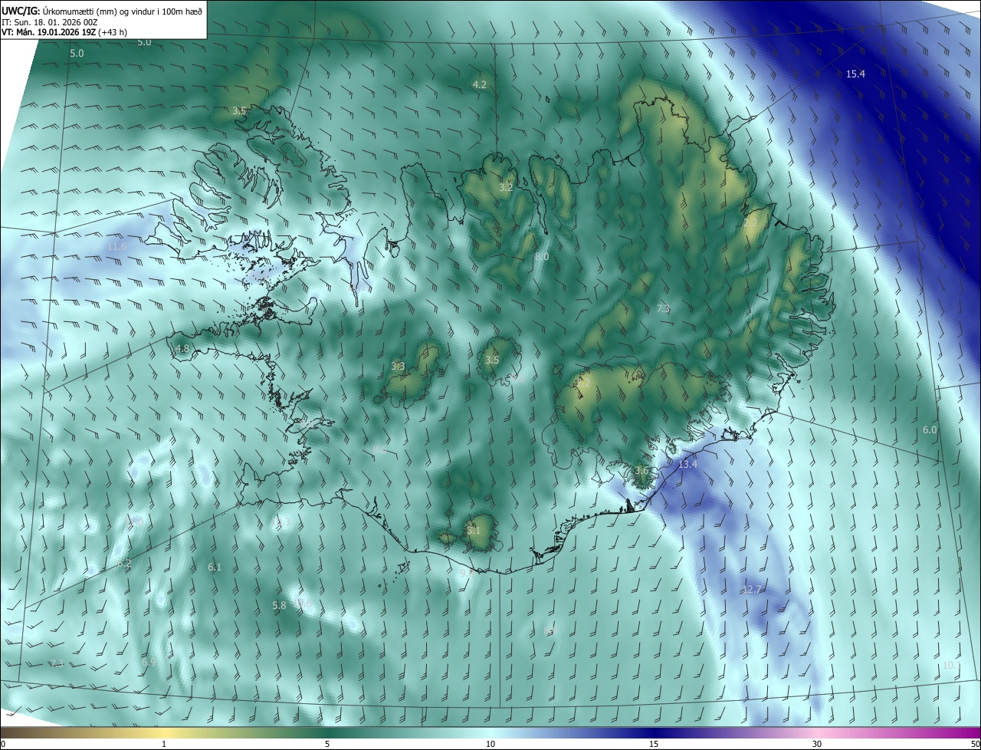981x750 pixels.
Task: Click the 30 tick on the color scale
Action: click(x=817, y=744)
